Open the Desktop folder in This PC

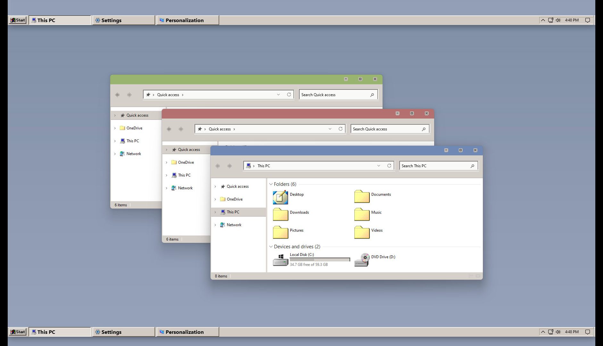(x=280, y=197)
